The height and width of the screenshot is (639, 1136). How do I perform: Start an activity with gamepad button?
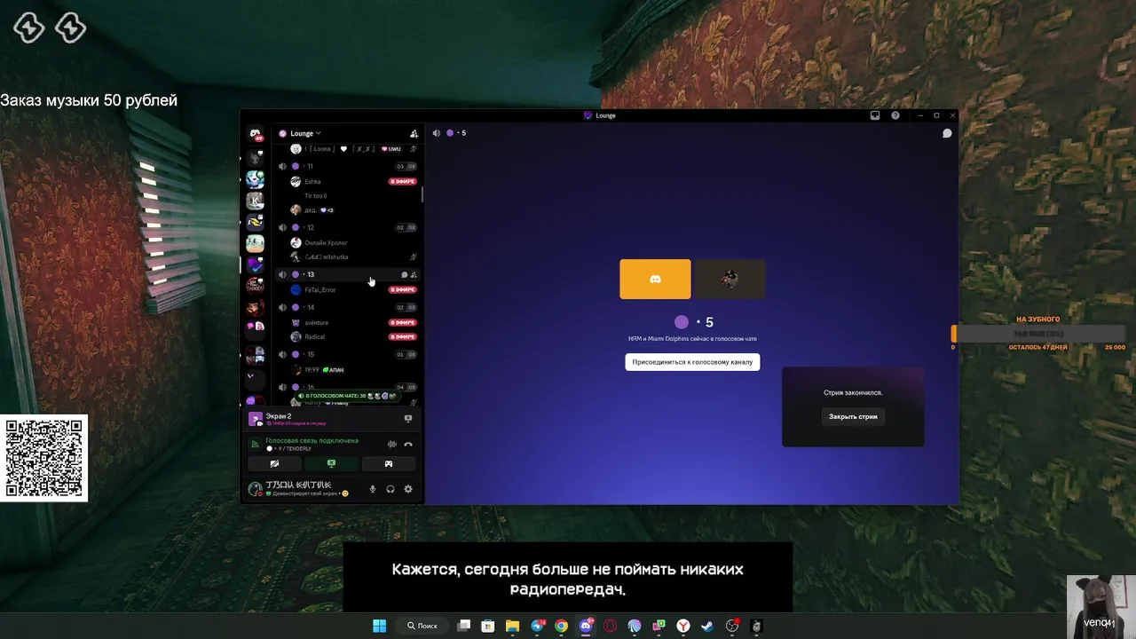[388, 463]
